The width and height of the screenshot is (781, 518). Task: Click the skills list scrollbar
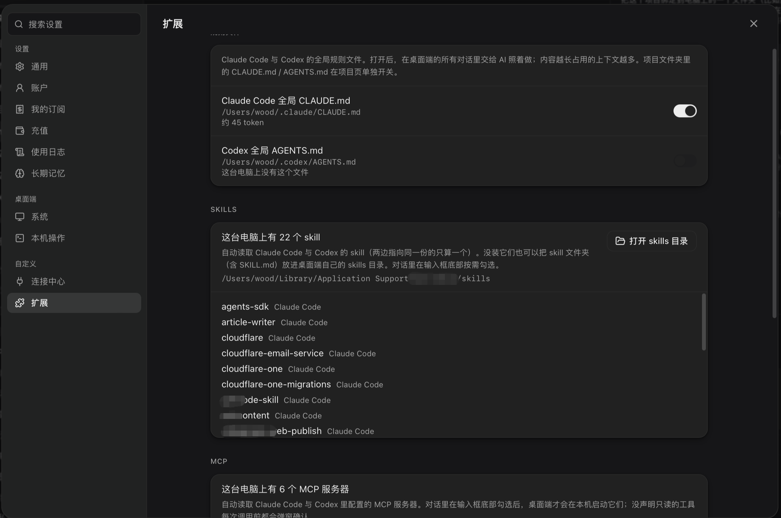point(704,322)
